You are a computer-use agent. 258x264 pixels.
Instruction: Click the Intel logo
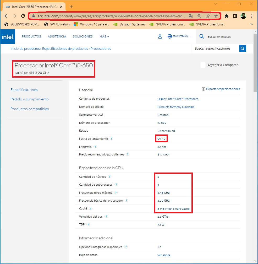click(x=8, y=36)
